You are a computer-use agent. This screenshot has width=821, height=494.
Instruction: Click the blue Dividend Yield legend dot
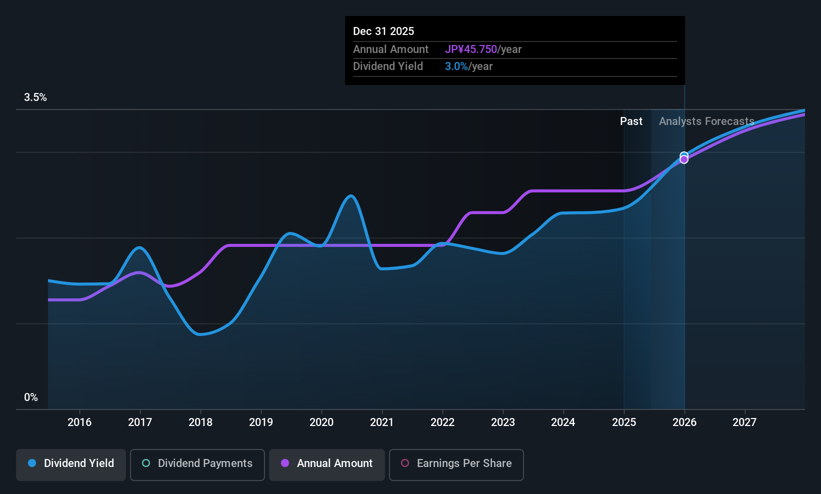(x=32, y=463)
